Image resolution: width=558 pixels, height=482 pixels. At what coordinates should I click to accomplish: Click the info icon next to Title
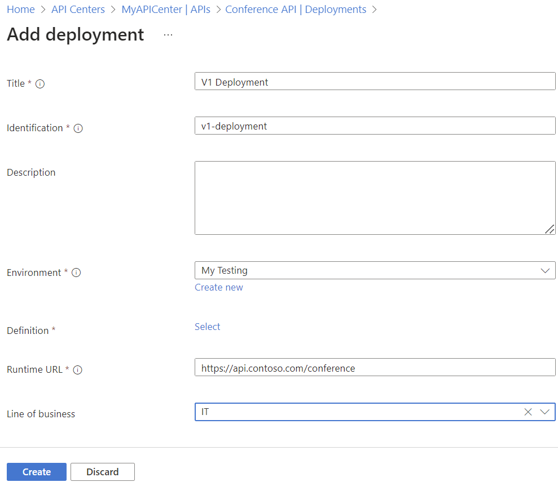coord(39,83)
